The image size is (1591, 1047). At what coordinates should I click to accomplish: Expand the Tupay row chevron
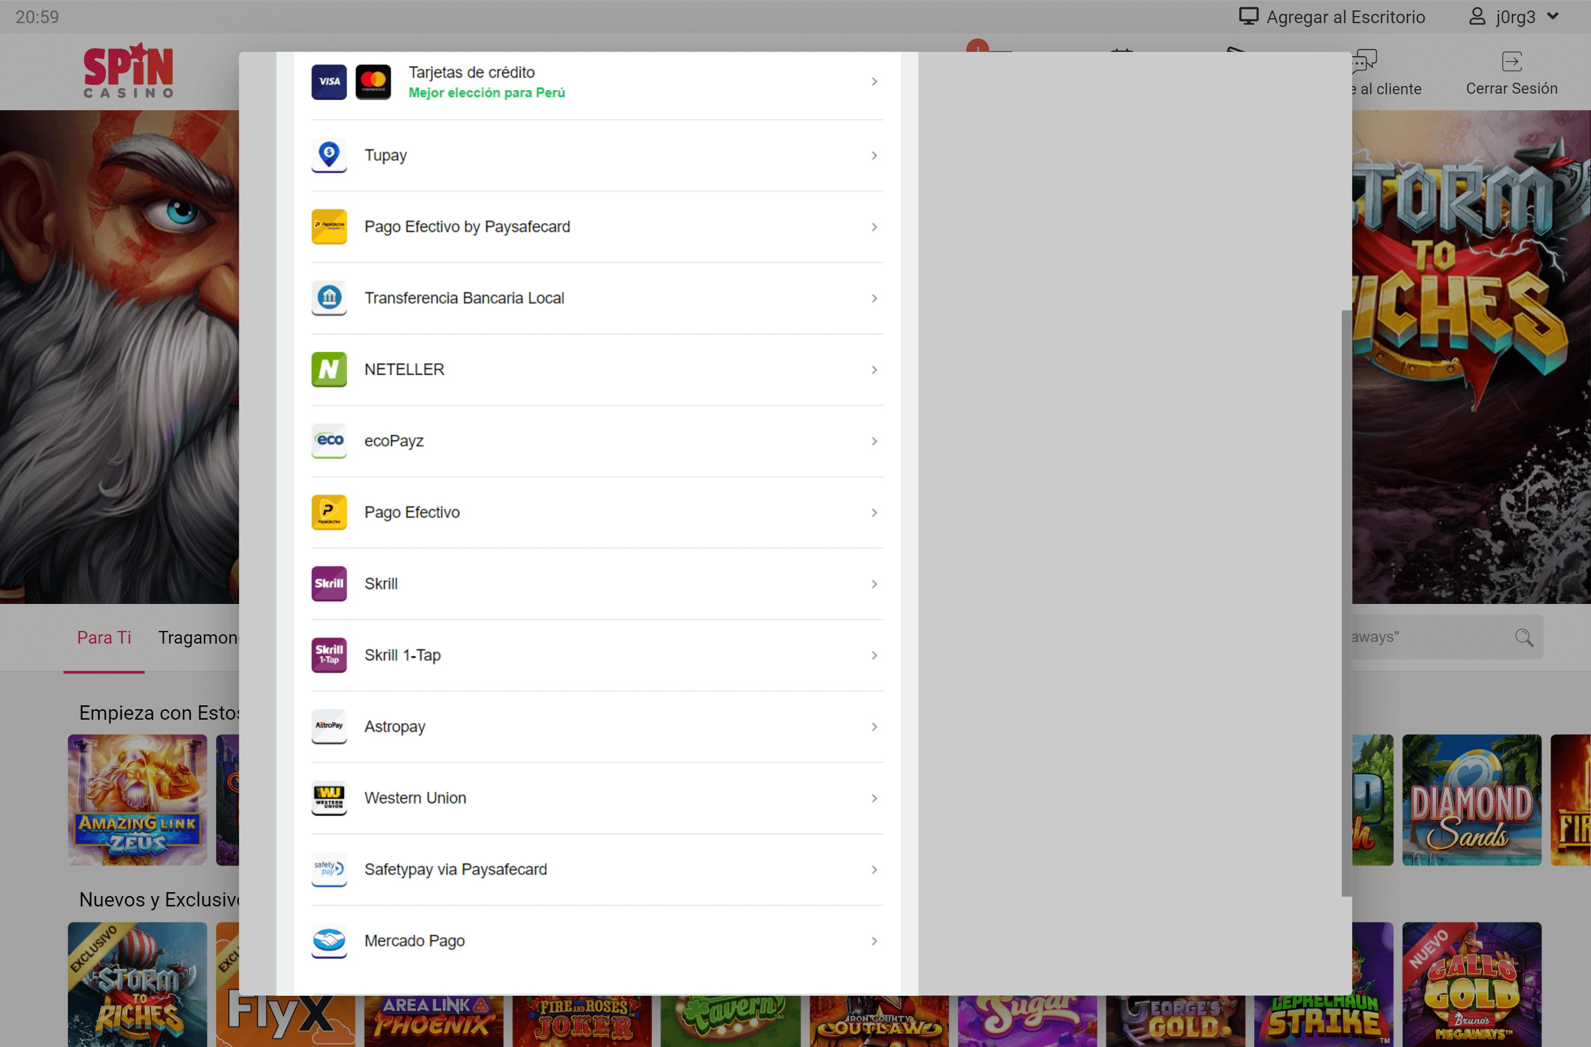[874, 156]
